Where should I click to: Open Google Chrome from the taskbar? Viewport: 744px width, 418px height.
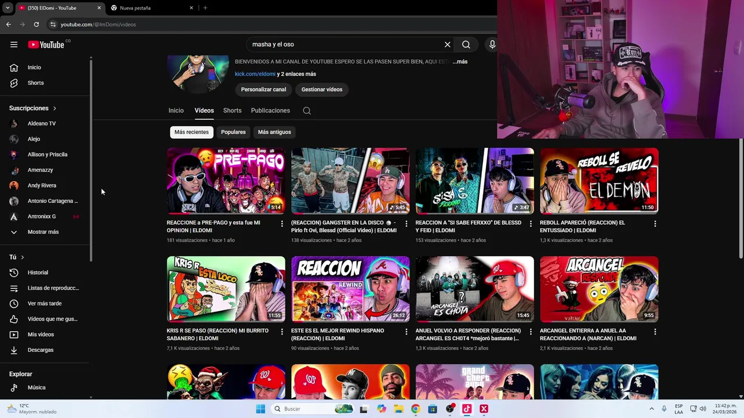(415, 409)
